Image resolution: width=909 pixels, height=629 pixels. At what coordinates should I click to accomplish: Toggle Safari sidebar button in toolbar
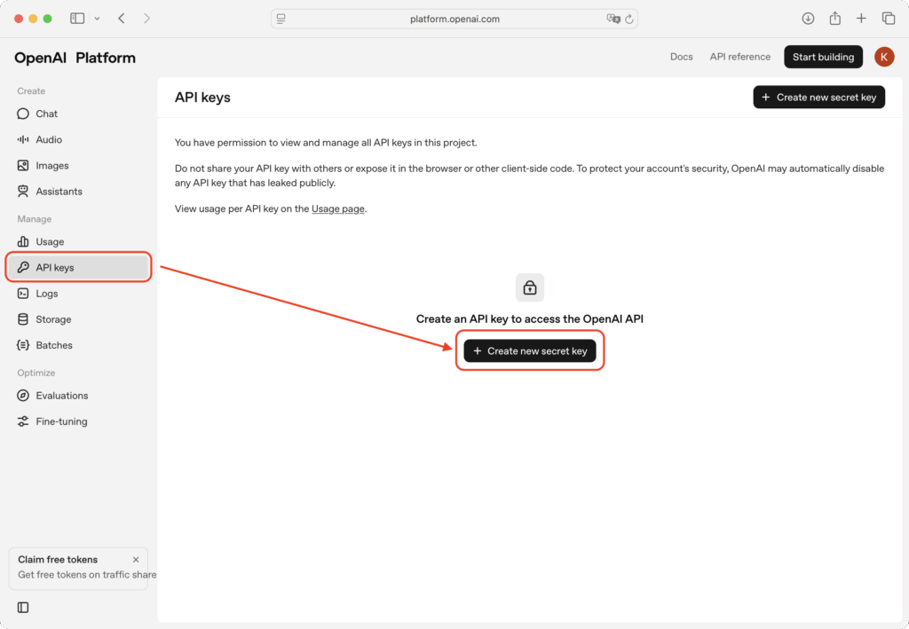pyautogui.click(x=77, y=19)
